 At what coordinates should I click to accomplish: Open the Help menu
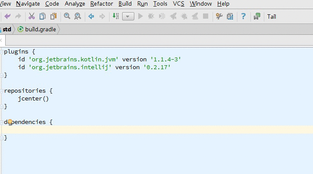point(223,3)
